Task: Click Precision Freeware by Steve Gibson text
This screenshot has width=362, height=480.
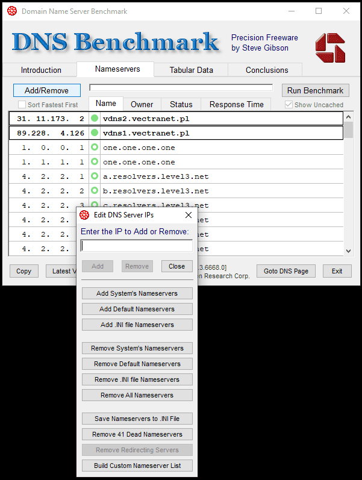Action: [x=264, y=43]
